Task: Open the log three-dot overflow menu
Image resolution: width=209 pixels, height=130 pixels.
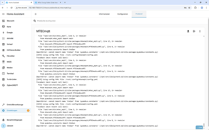Action: (200, 31)
